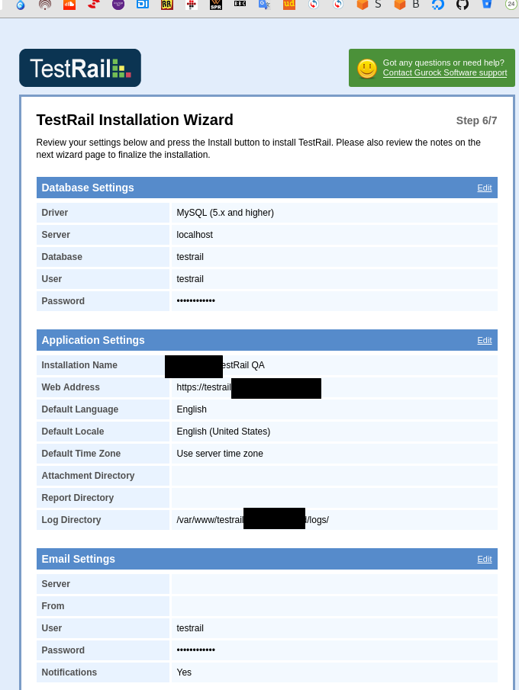Follow the Contact Gurock Software support link
The image size is (519, 690).
[444, 73]
